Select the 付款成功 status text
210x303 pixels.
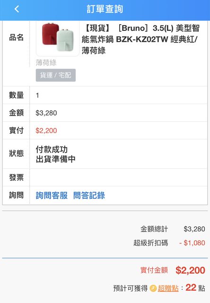tap(52, 149)
